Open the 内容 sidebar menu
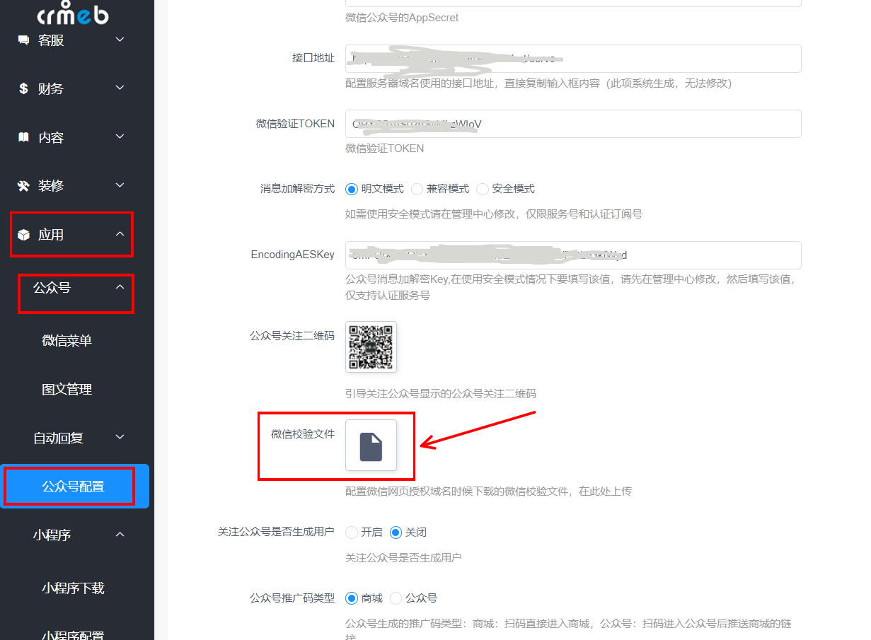The height and width of the screenshot is (640, 871). pos(51,138)
